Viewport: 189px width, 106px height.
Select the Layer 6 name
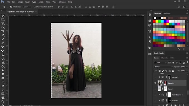pyautogui.click(x=171, y=89)
